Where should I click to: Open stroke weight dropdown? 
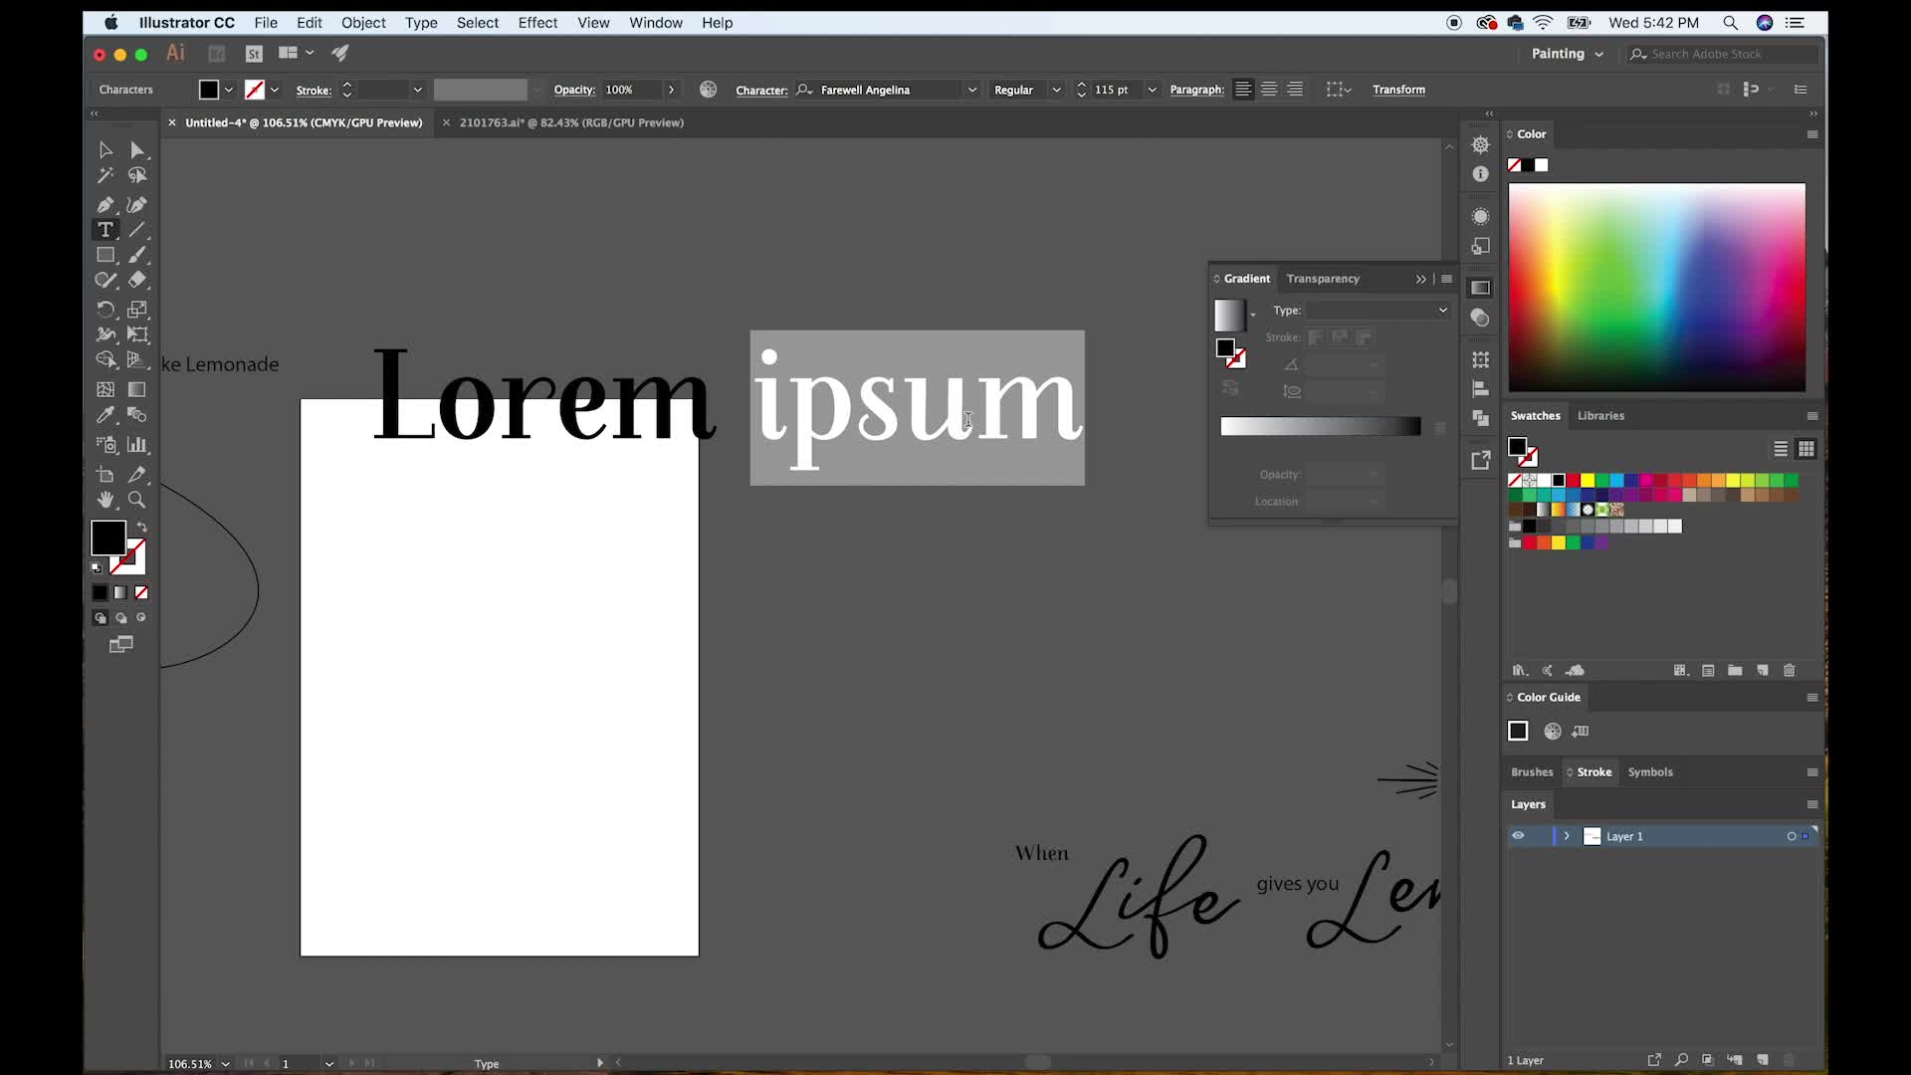point(417,90)
